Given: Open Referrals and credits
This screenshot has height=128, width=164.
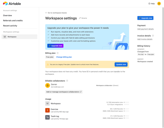Looking at the screenshot, I should (13, 21).
